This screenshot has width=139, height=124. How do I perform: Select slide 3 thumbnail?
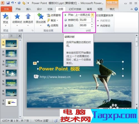[x=11, y=63]
